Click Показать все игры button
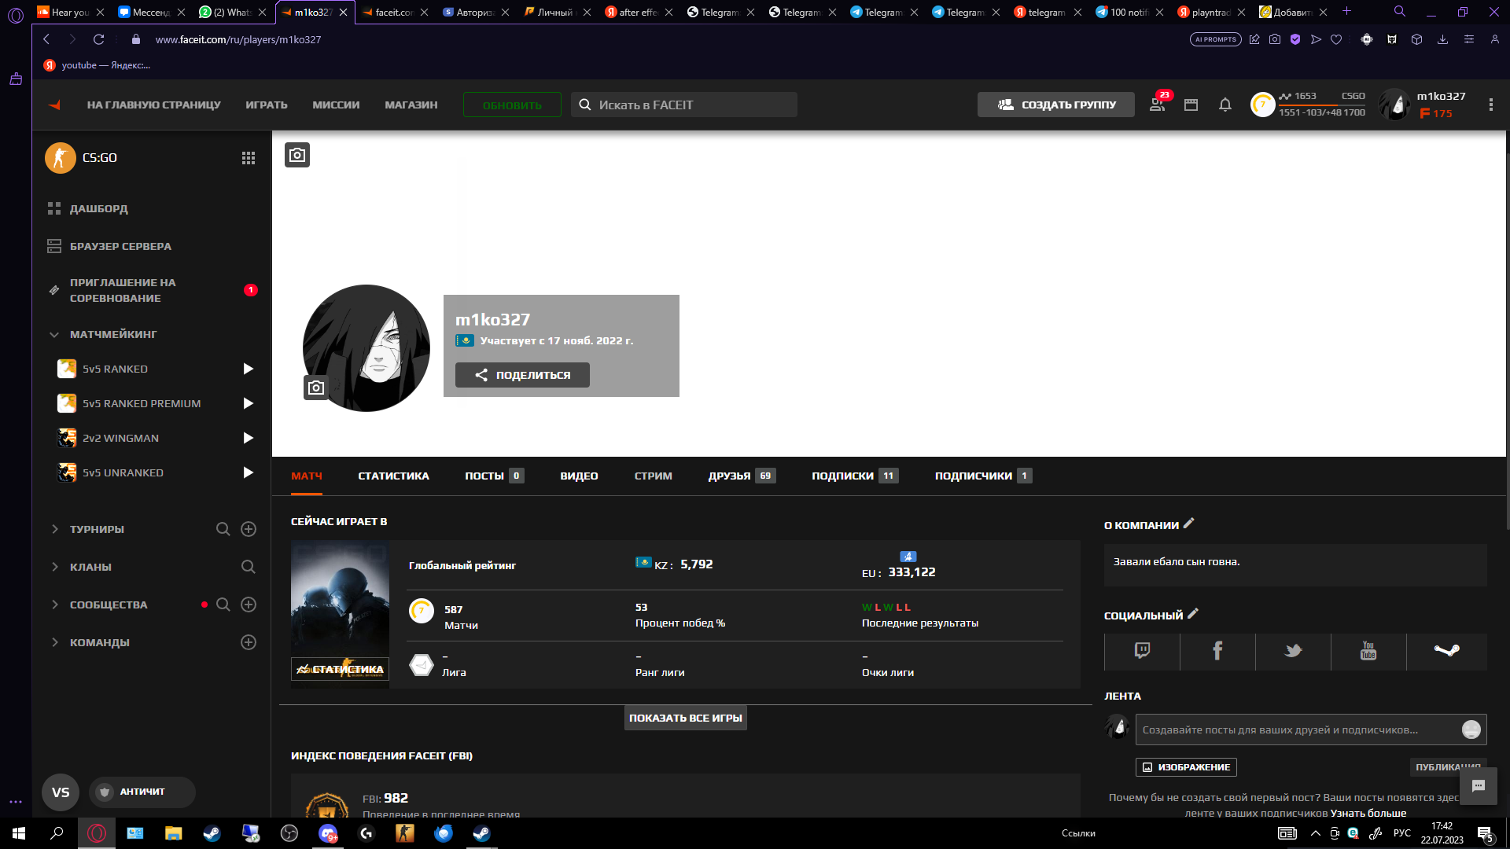 point(686,718)
